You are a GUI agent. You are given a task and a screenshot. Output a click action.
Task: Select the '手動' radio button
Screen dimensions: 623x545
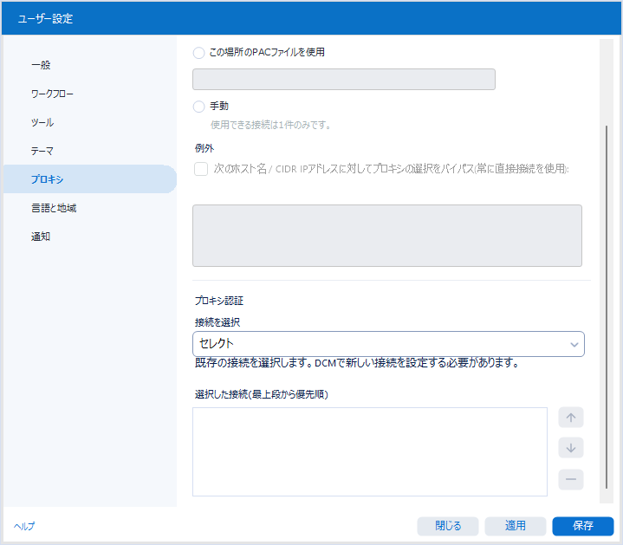click(x=199, y=107)
